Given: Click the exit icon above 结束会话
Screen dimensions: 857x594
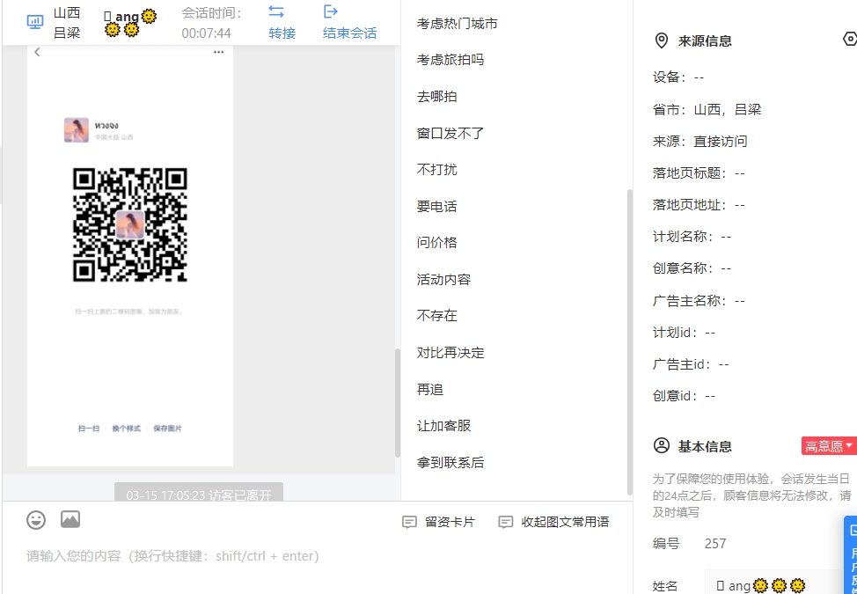Looking at the screenshot, I should 331,11.
